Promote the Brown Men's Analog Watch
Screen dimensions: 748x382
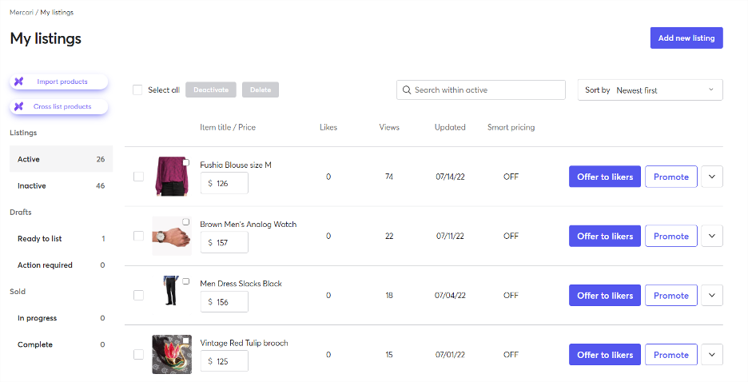pyautogui.click(x=670, y=236)
